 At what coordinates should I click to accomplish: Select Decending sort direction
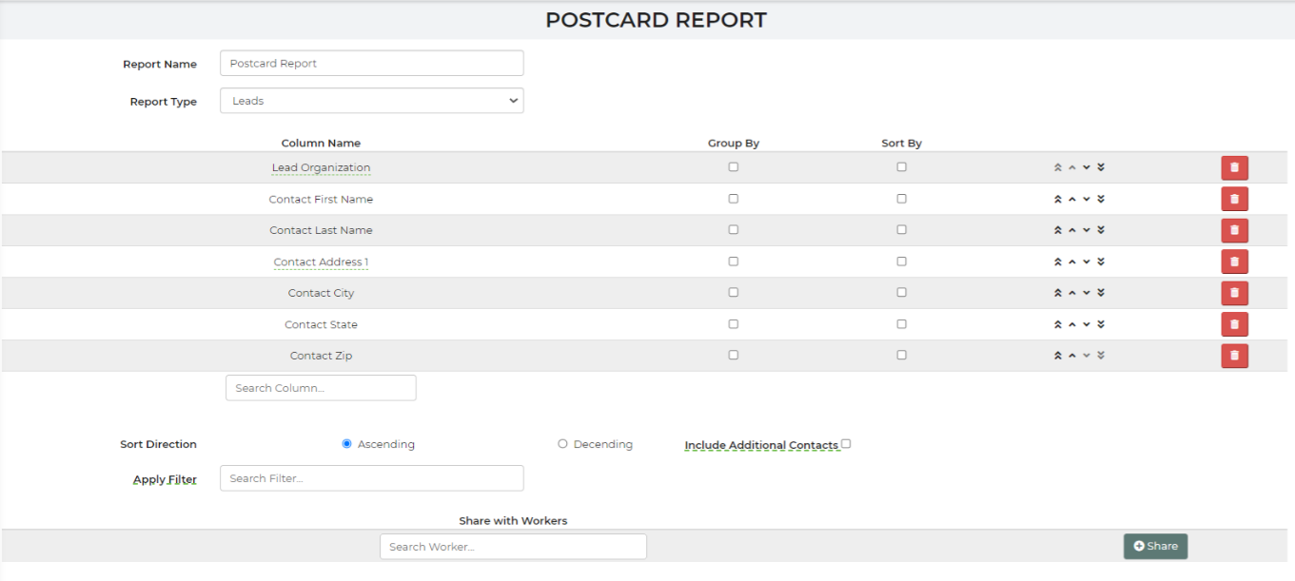click(x=562, y=443)
